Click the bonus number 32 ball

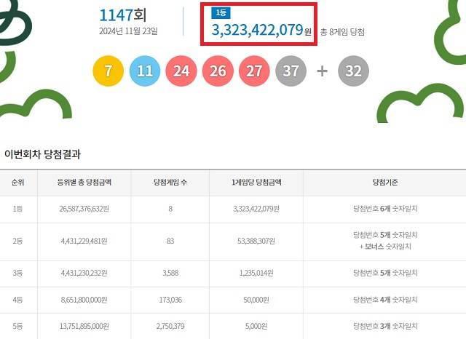coord(353,71)
